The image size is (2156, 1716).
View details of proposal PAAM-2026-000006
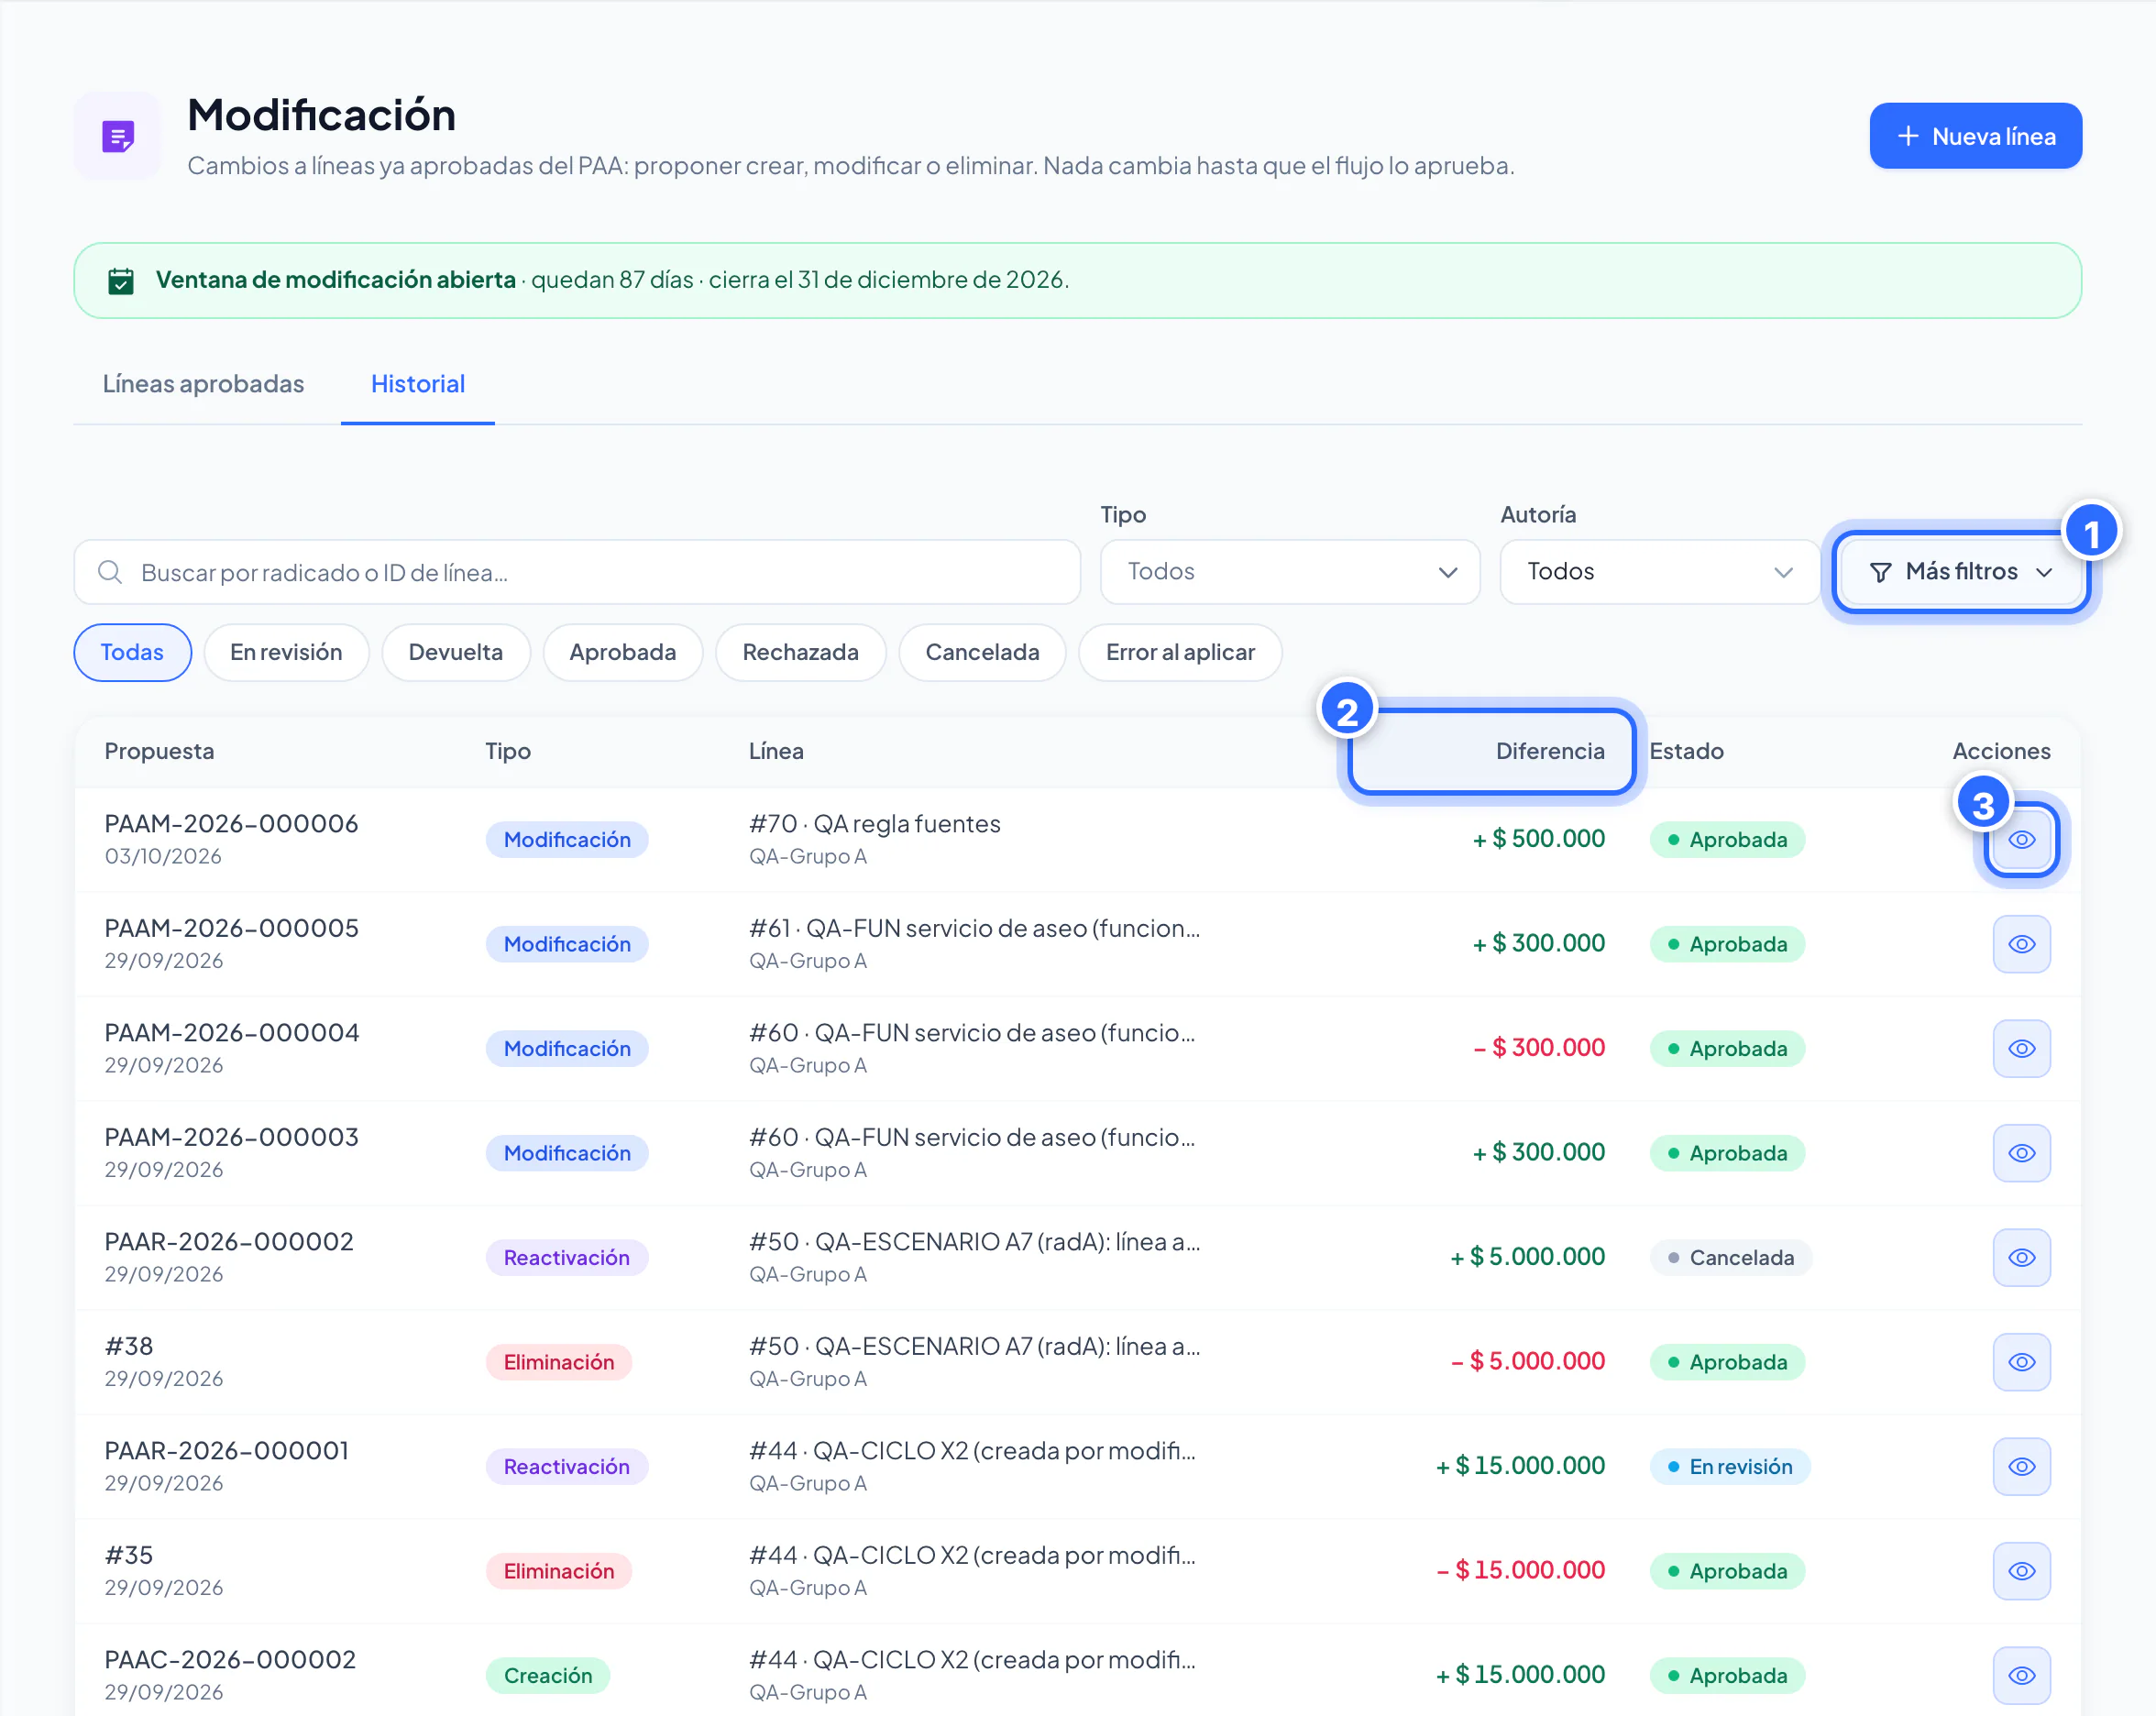(2021, 840)
